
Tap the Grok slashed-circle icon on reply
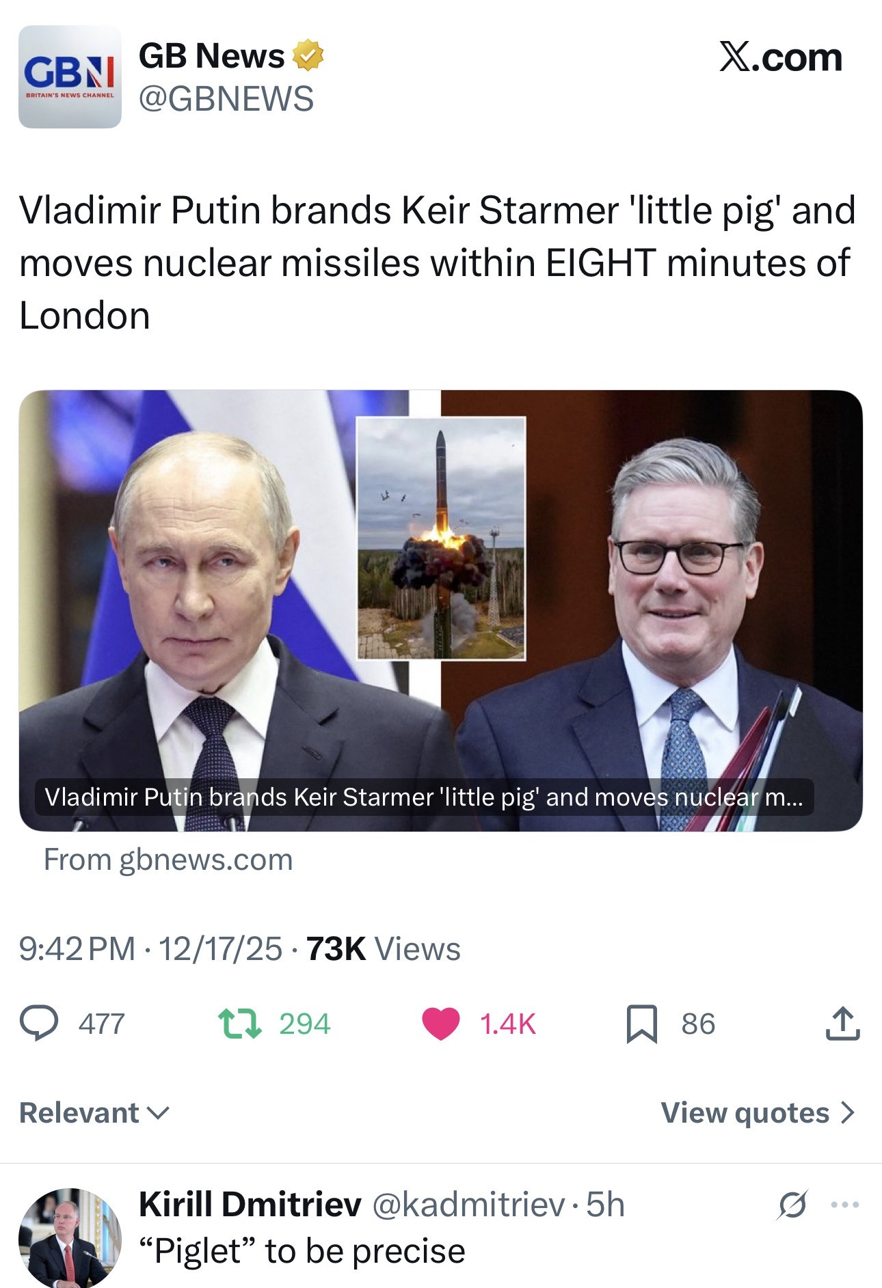tap(792, 1205)
